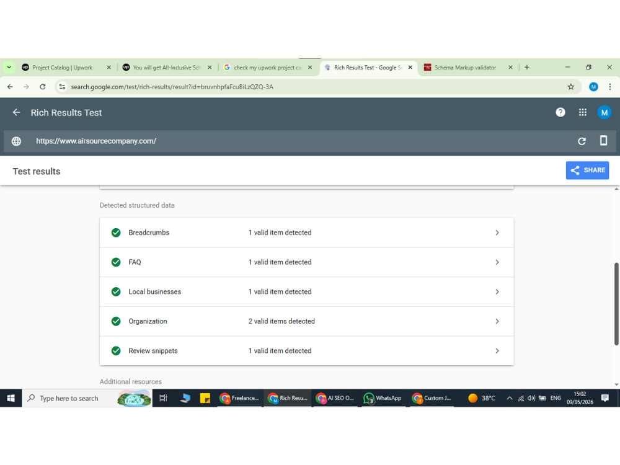Expand the Local businesses result row
The image size is (620, 465).
306,292
